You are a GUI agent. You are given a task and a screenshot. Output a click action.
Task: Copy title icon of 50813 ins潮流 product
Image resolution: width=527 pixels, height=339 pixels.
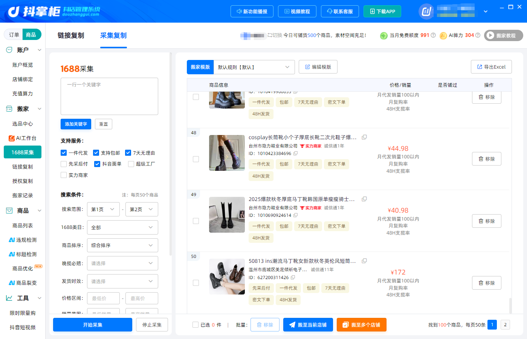click(364, 261)
